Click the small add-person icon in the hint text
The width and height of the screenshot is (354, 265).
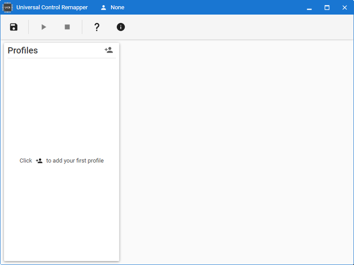pos(39,161)
